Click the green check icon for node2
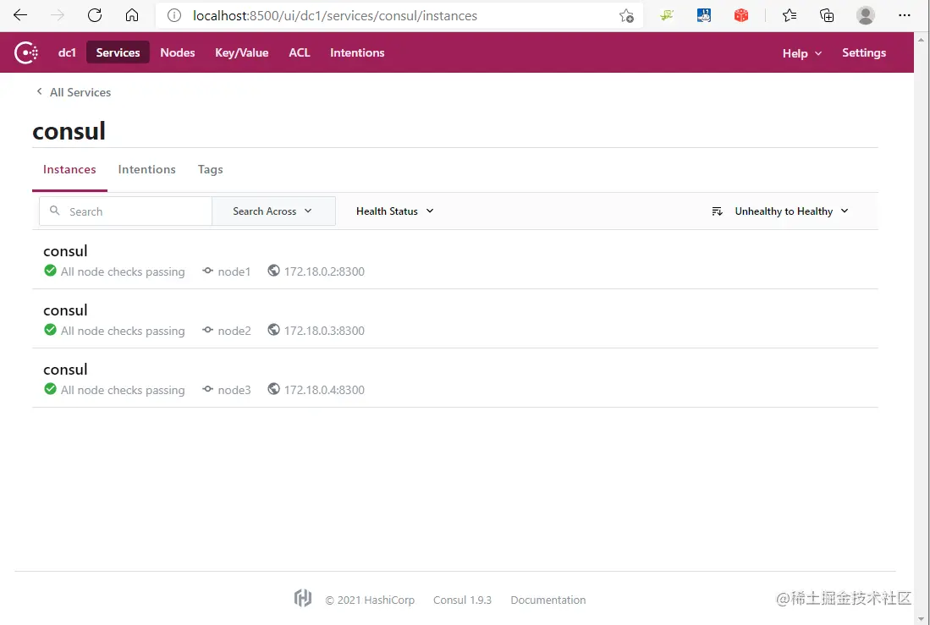This screenshot has width=930, height=625. (x=51, y=330)
